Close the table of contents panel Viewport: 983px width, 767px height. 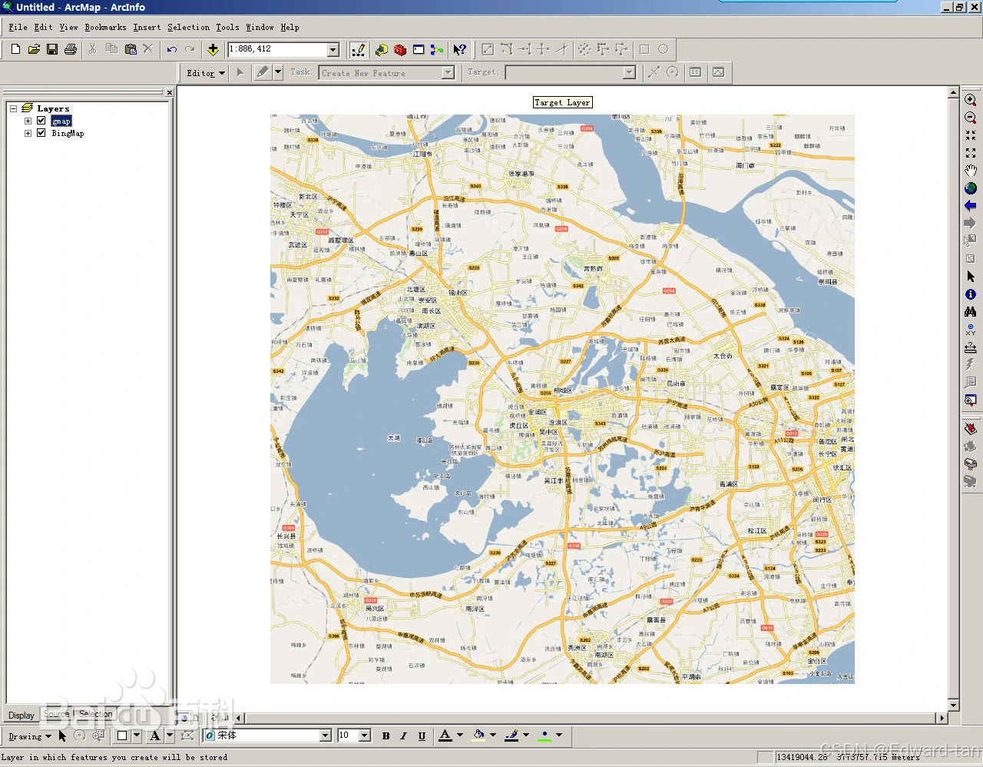[170, 92]
